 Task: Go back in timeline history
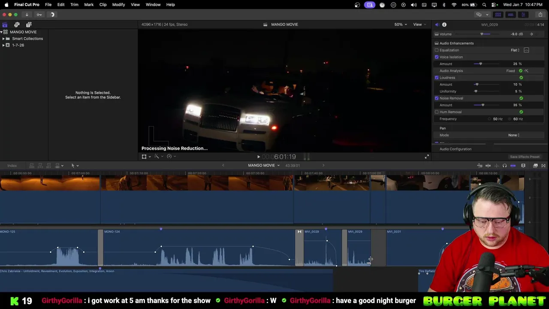point(223,166)
